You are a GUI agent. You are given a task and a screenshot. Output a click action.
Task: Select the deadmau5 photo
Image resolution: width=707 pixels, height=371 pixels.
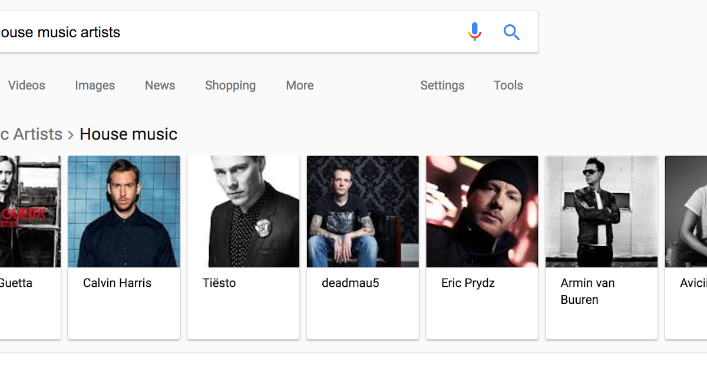coord(363,211)
